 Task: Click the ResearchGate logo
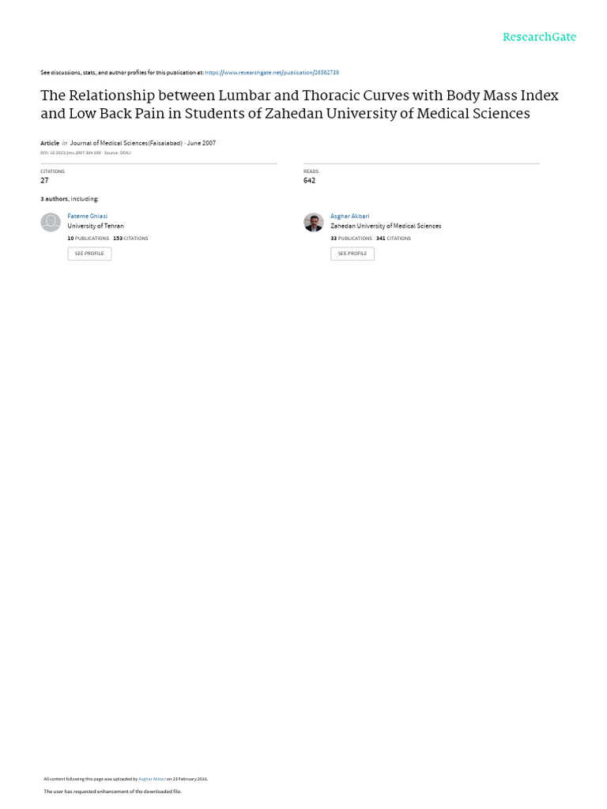pyautogui.click(x=539, y=36)
